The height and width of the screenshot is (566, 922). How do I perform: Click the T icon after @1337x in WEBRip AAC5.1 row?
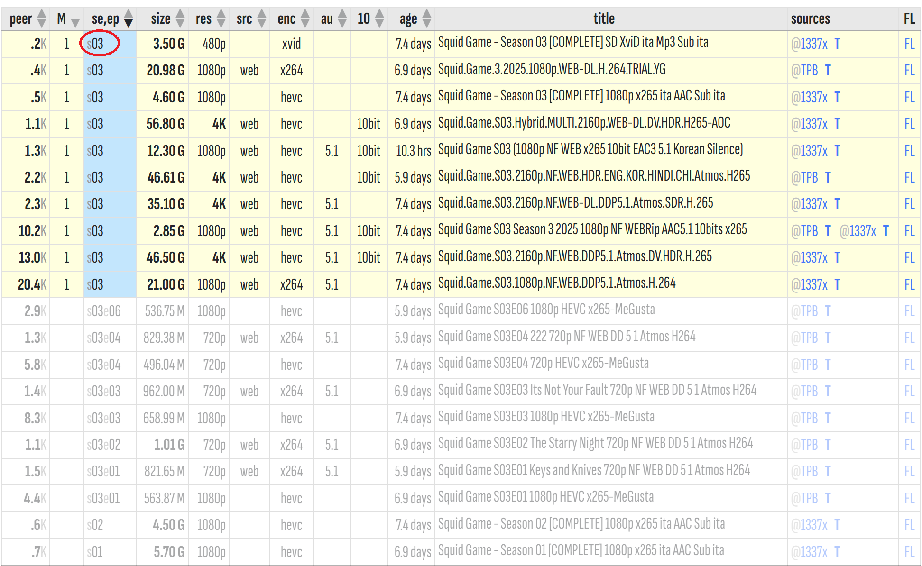[885, 231]
